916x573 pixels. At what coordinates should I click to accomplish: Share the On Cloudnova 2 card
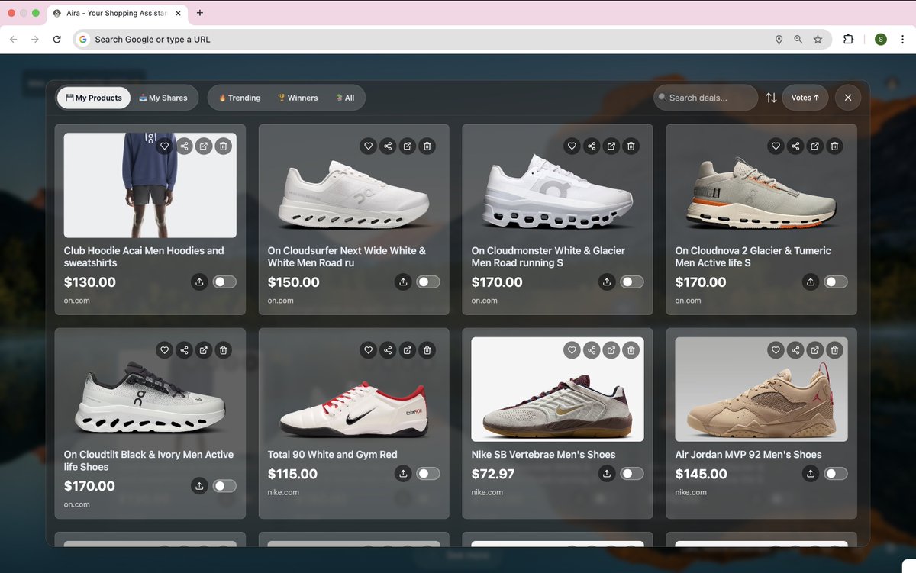(x=795, y=146)
